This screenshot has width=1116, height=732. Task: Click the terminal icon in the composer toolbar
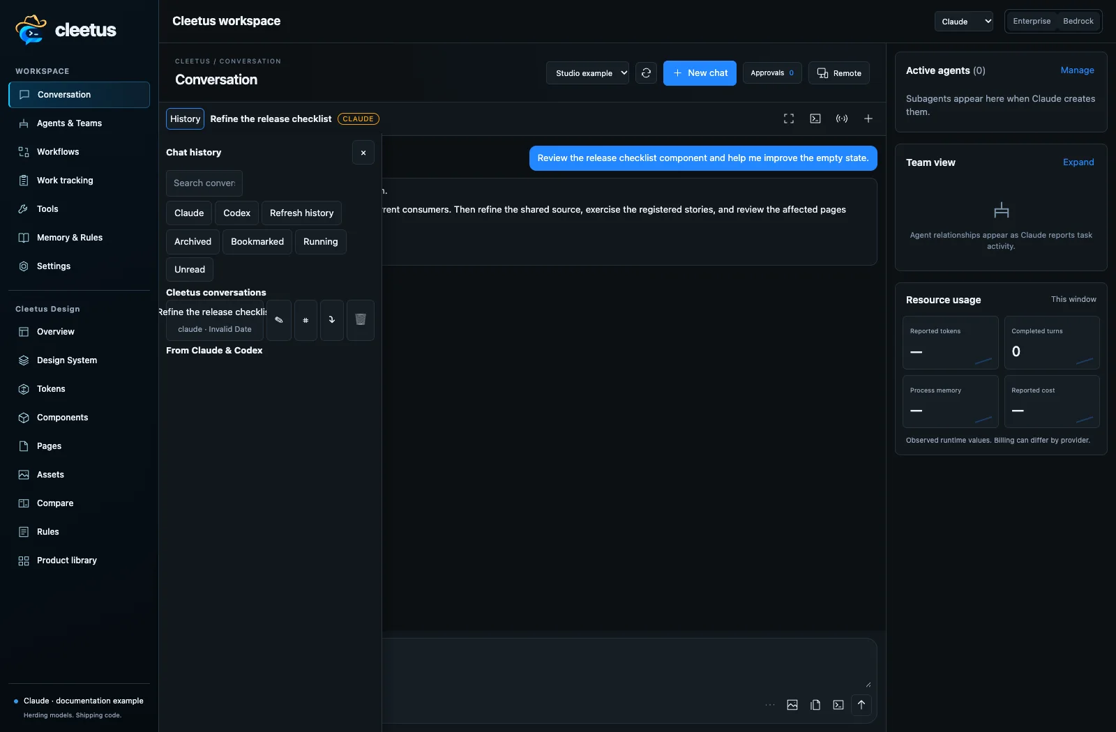click(x=838, y=705)
